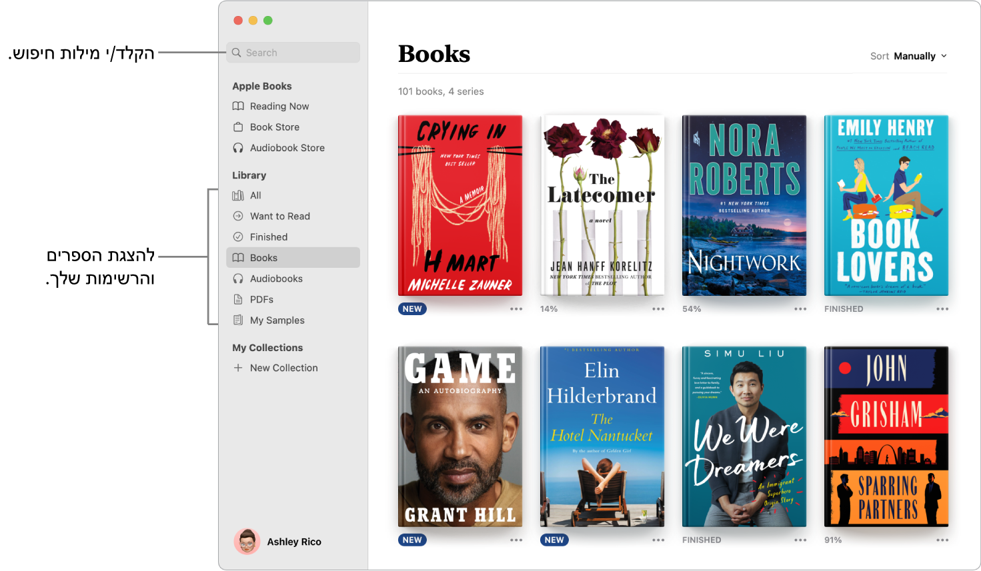Image resolution: width=981 pixels, height=571 pixels.
Task: Click the Apple Books sidebar heading
Action: 262,86
